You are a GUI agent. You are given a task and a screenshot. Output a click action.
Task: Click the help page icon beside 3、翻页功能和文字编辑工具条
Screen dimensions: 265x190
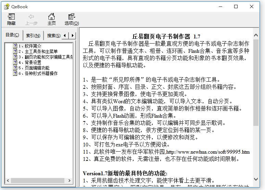tap(15, 57)
